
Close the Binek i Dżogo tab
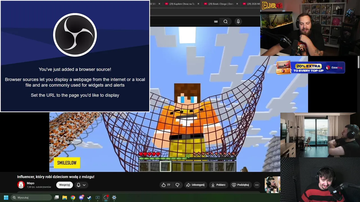tap(237, 4)
